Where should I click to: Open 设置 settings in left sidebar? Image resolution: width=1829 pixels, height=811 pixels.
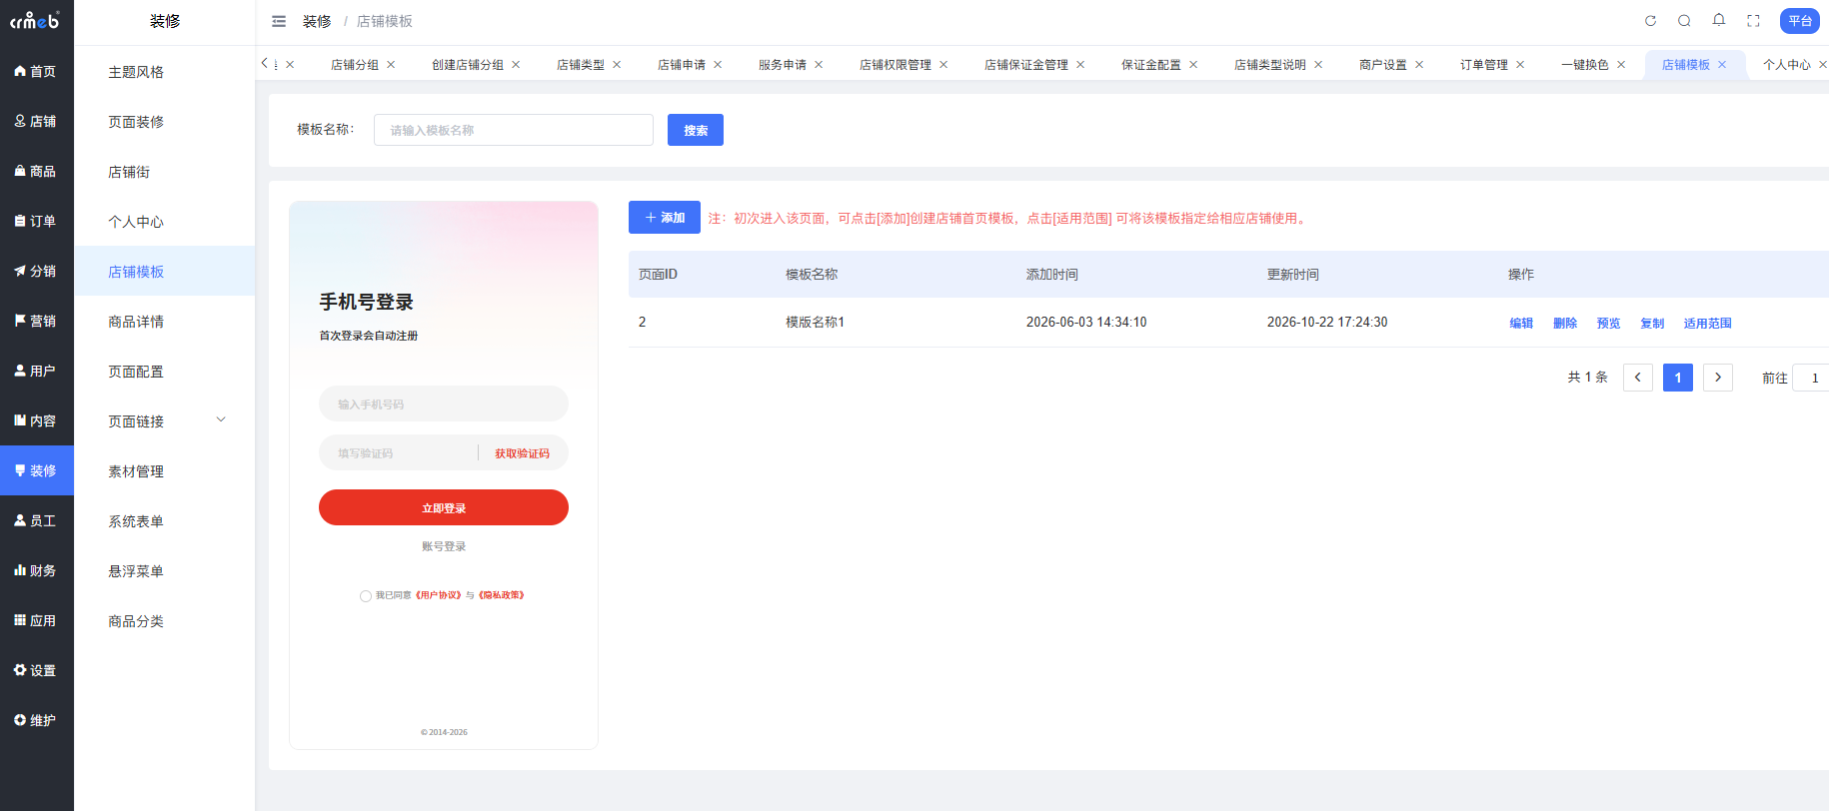click(x=36, y=670)
